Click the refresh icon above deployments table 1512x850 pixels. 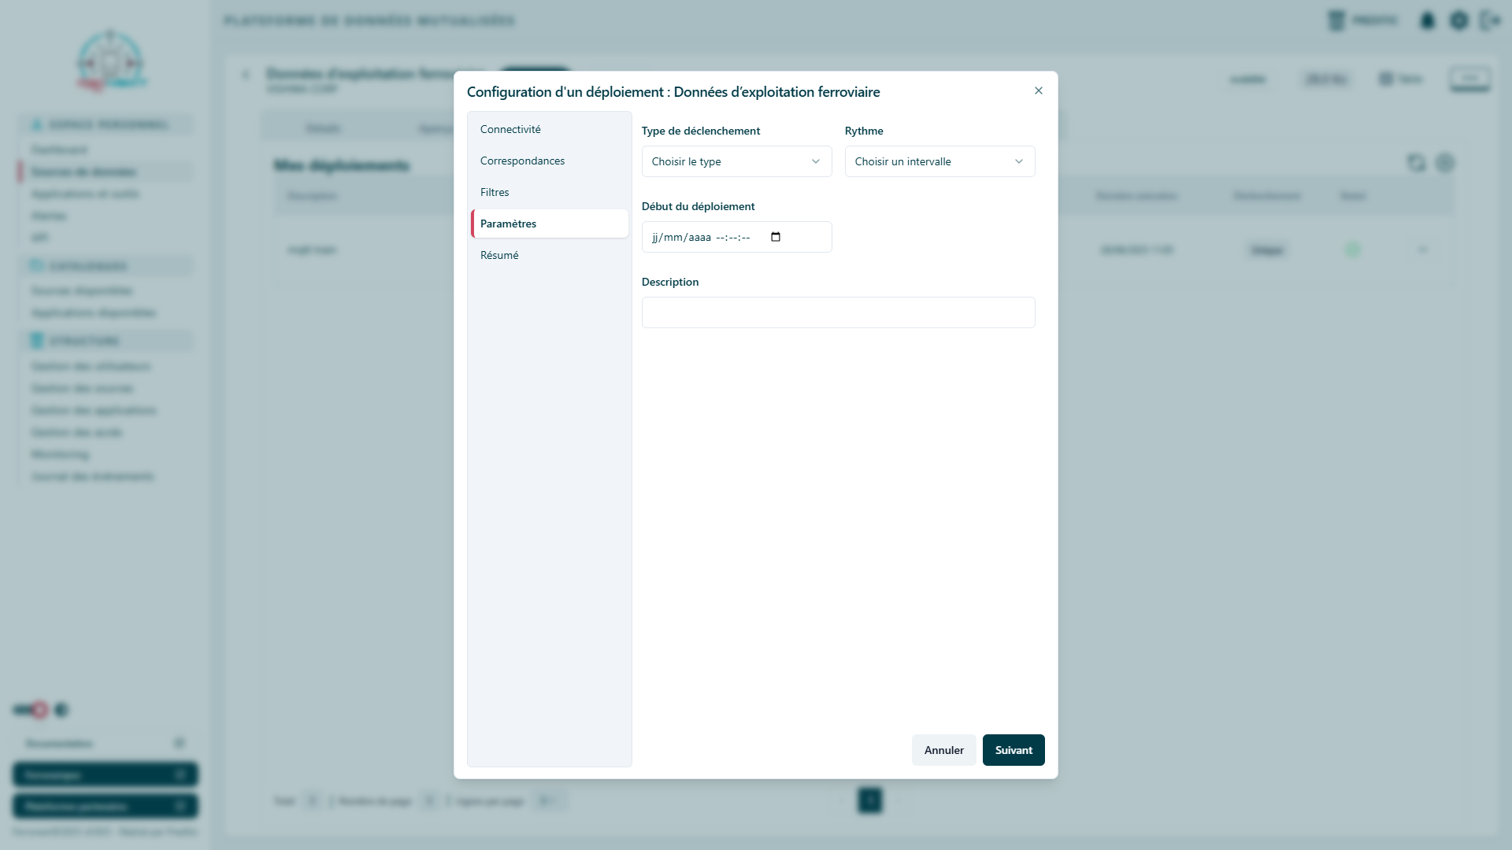pyautogui.click(x=1416, y=163)
